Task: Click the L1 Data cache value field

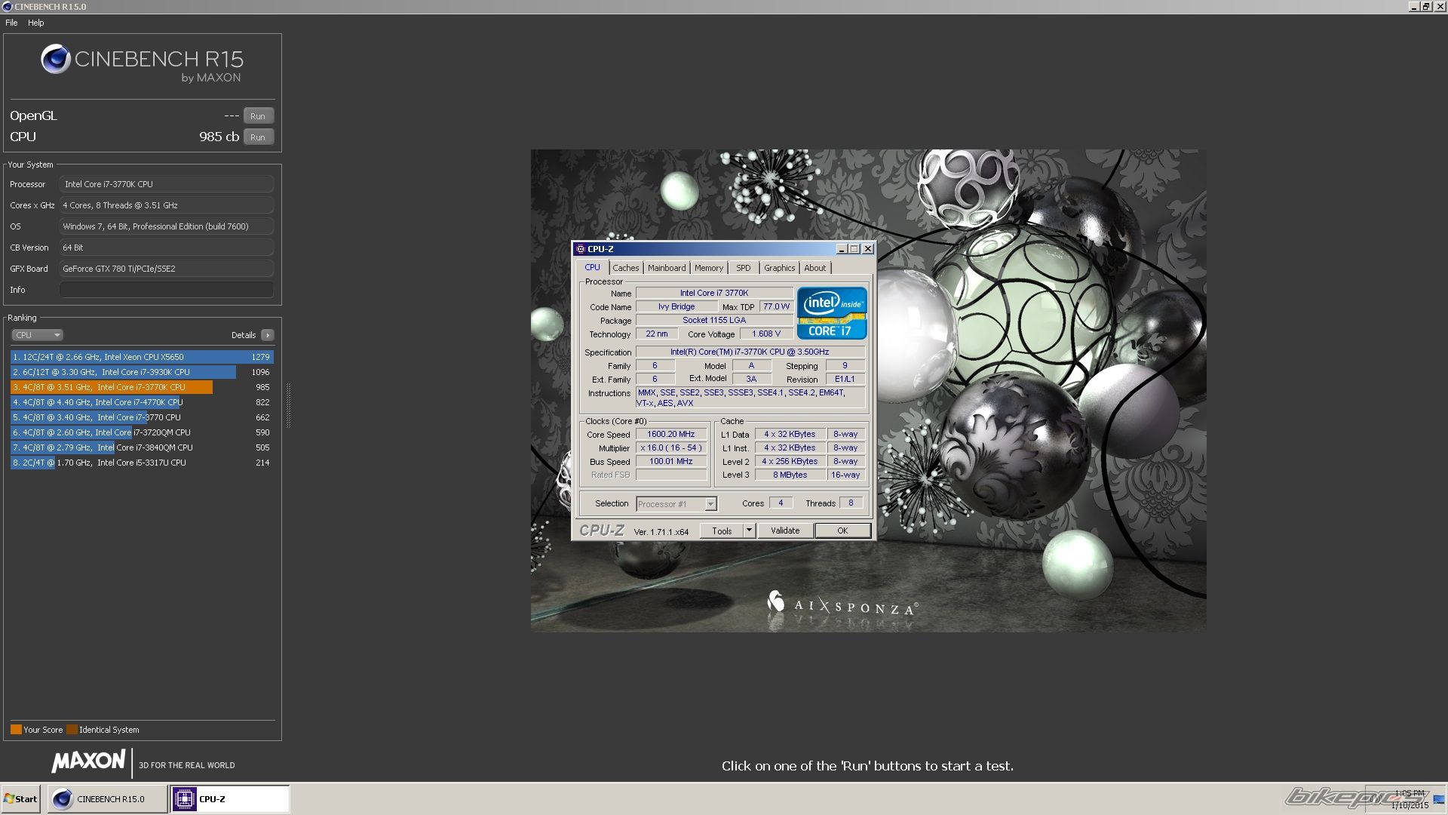Action: point(790,435)
